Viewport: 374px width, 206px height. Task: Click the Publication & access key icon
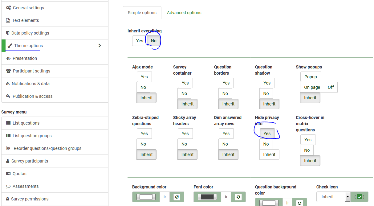(8, 96)
